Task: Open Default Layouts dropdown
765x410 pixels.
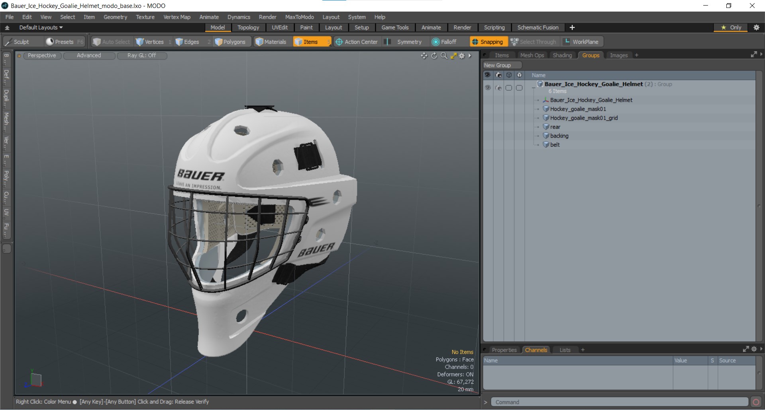Action: pyautogui.click(x=41, y=27)
